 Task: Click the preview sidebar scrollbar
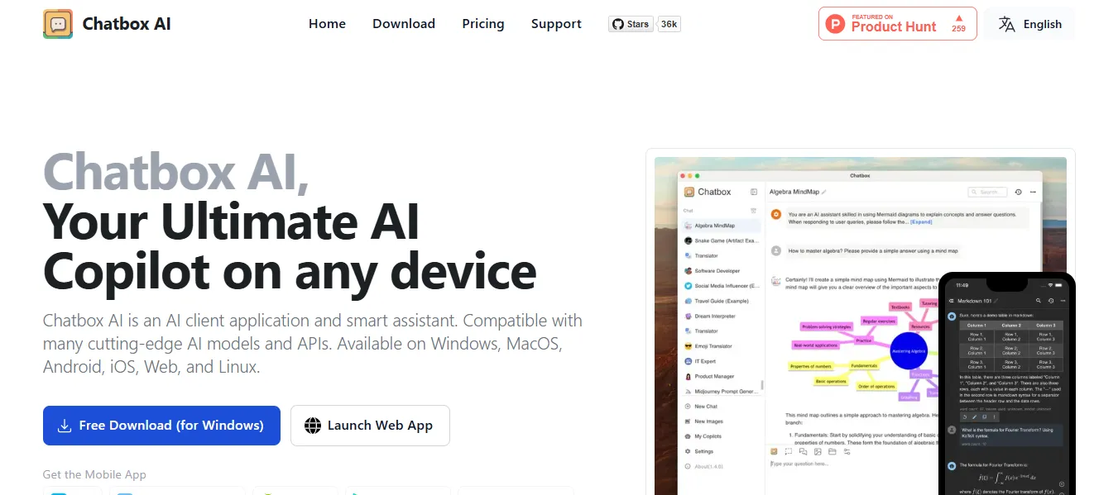pyautogui.click(x=761, y=384)
